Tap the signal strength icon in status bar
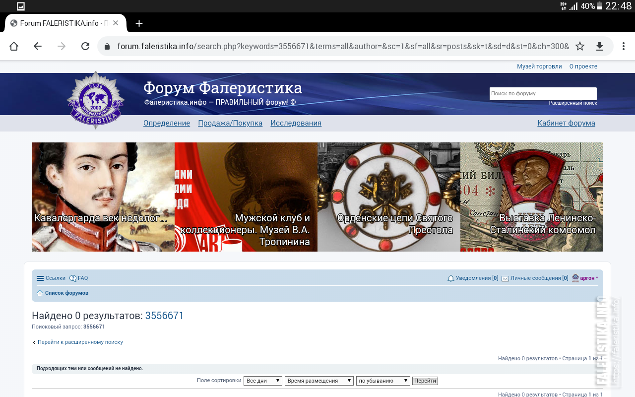Screen dimensions: 635x397 [573, 6]
